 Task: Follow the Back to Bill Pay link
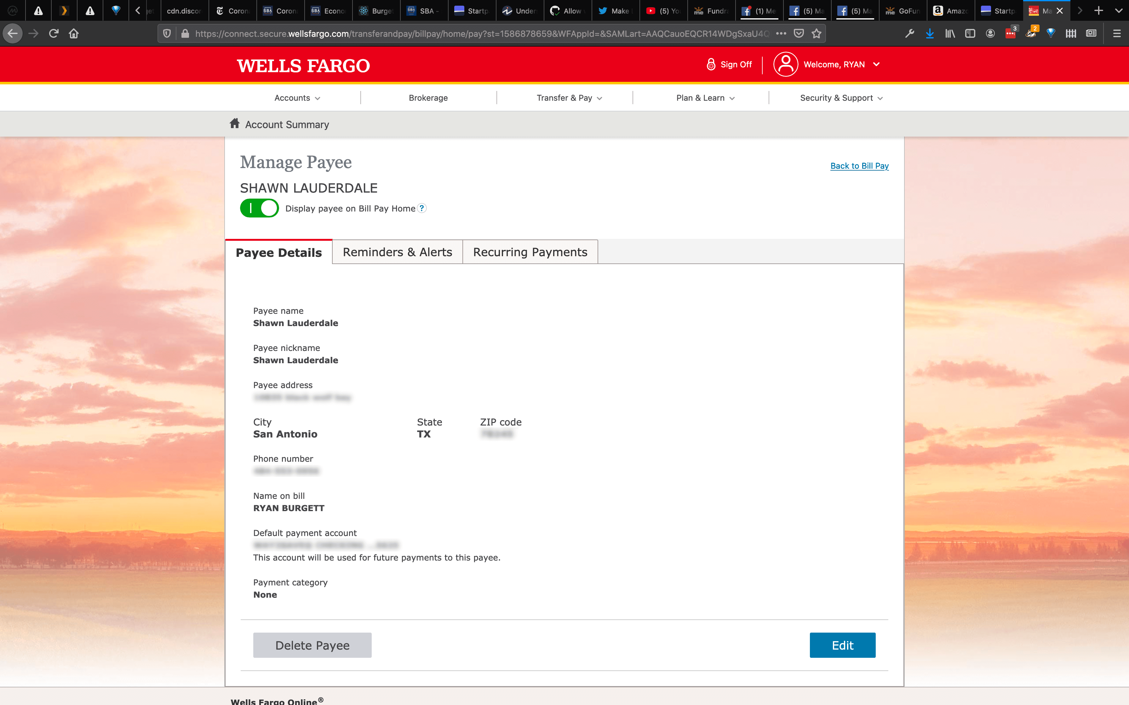(x=859, y=166)
